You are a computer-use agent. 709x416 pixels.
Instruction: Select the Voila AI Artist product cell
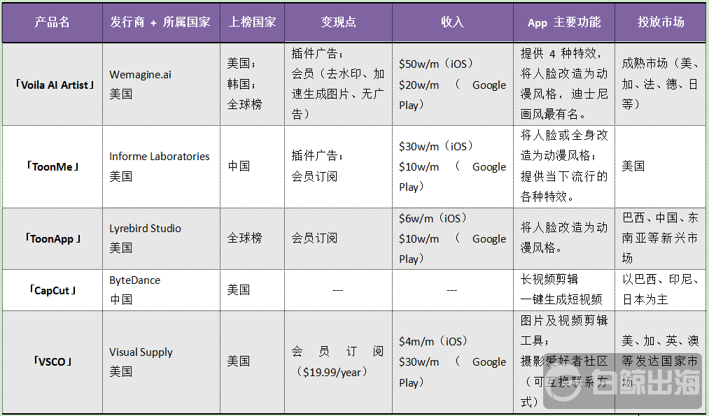(x=53, y=85)
